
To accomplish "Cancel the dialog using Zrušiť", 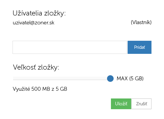I will coord(141,104).
